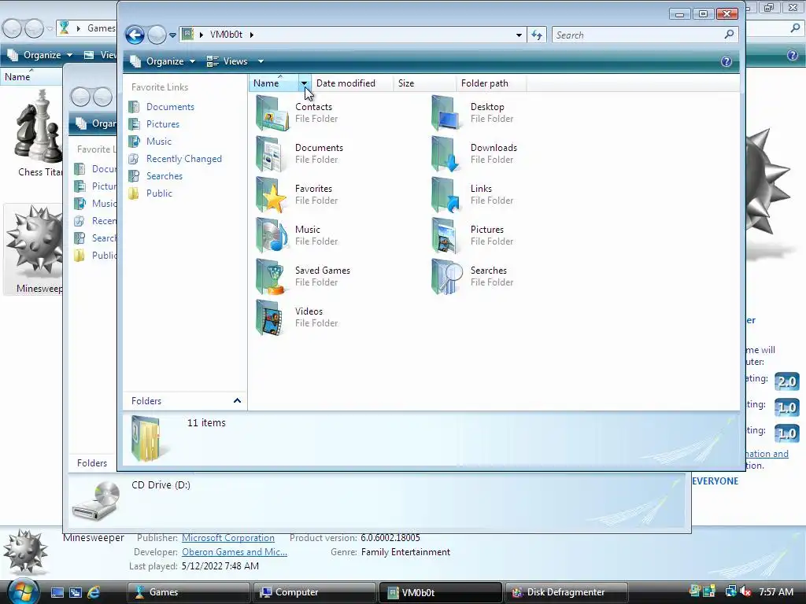Open the Microsoft Corporation publisher link
This screenshot has width=806, height=604.
pyautogui.click(x=228, y=538)
